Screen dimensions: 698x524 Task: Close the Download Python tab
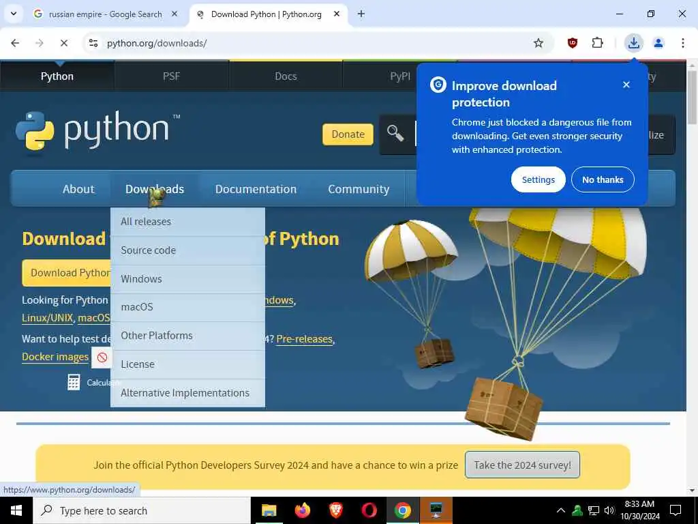click(337, 14)
